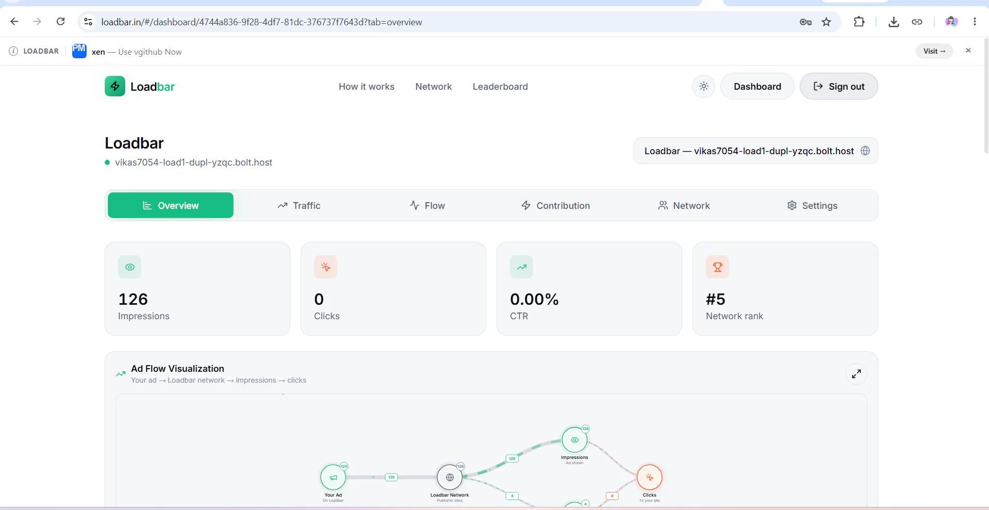Click the cursor icon on the Clicks card
The height and width of the screenshot is (510, 989).
(326, 267)
